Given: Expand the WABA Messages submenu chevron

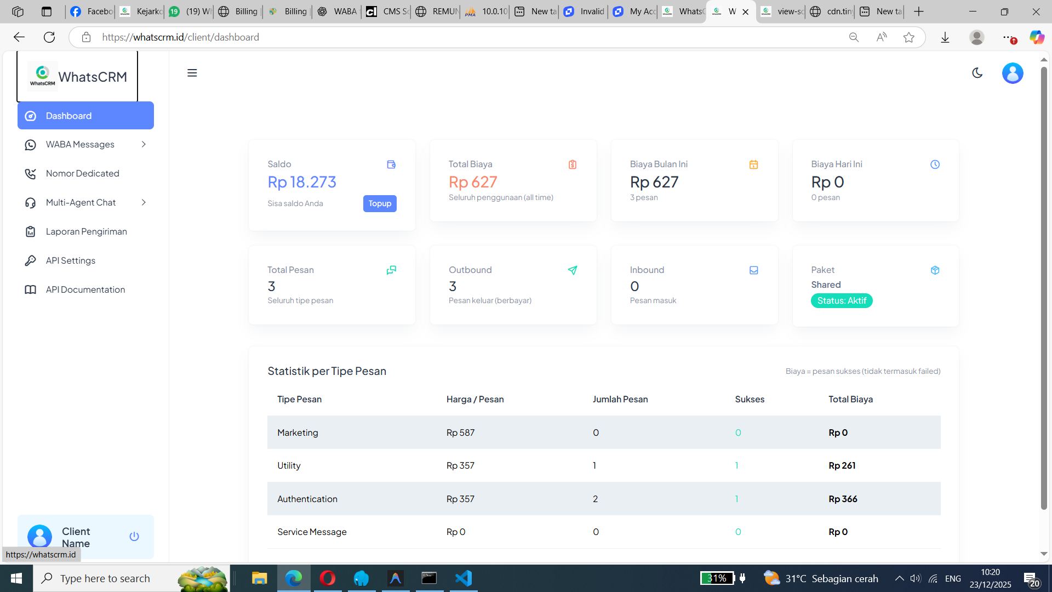Looking at the screenshot, I should click(144, 144).
